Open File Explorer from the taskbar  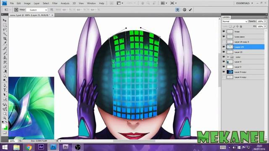[x=17, y=147]
